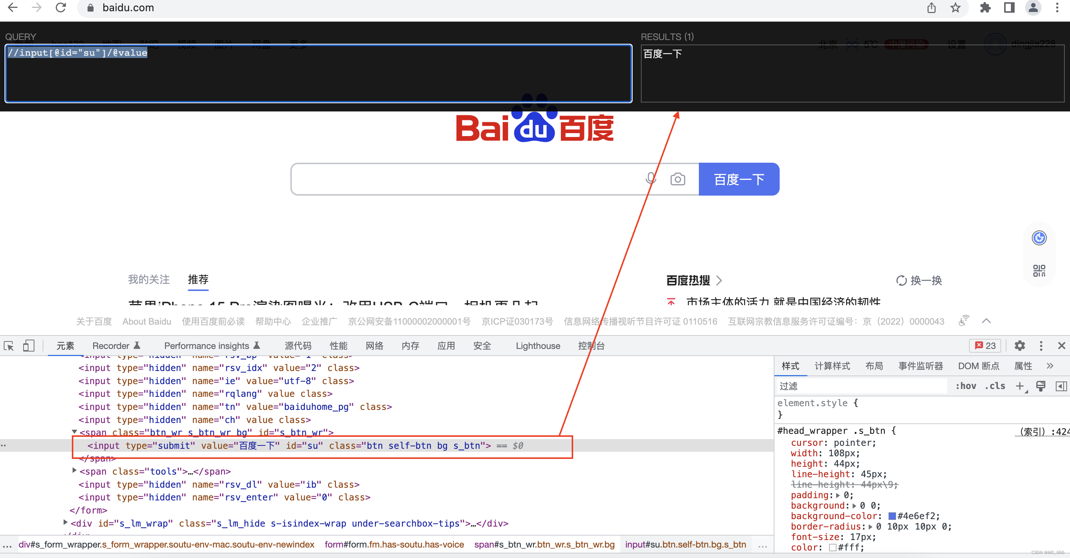Expand the span class tools node

pyautogui.click(x=74, y=470)
